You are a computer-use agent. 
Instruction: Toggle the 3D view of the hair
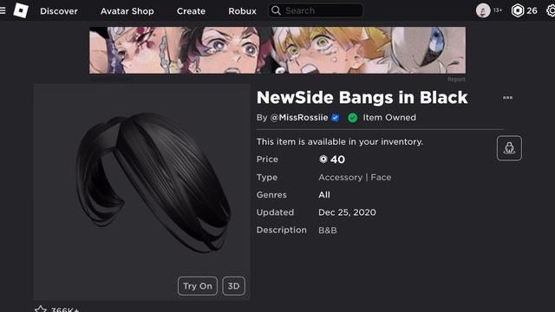tap(233, 286)
